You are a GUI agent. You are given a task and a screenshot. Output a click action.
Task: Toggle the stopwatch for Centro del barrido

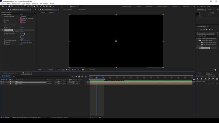pos(5,40)
